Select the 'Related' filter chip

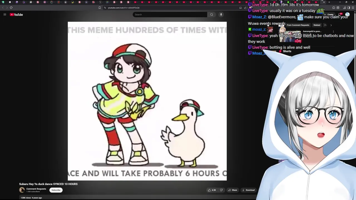click(x=317, y=25)
